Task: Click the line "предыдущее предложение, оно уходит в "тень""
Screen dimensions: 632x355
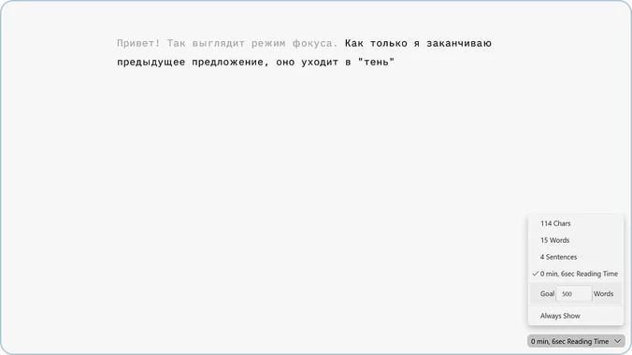Action: (x=255, y=62)
